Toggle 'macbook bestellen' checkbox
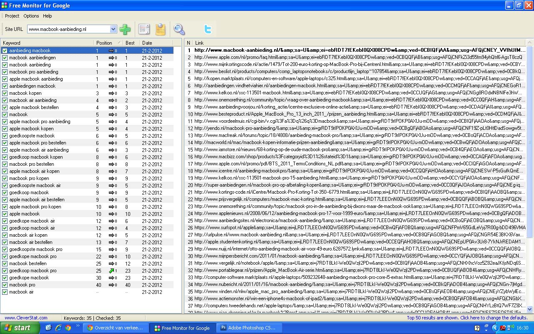Viewport: 534px width, 334px height. [5, 263]
